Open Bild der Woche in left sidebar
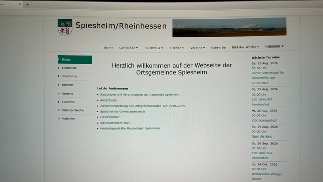Image resolution: width=323 pixels, height=182 pixels. tap(73, 110)
